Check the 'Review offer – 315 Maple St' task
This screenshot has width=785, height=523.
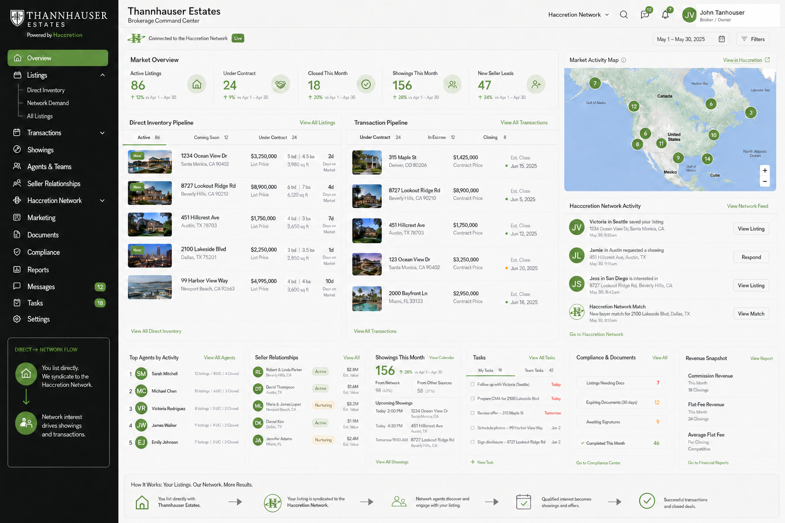(x=472, y=413)
